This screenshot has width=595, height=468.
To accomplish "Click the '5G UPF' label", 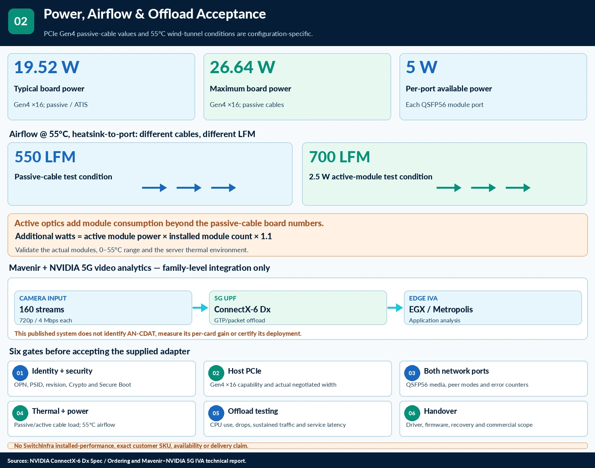I will point(225,298).
